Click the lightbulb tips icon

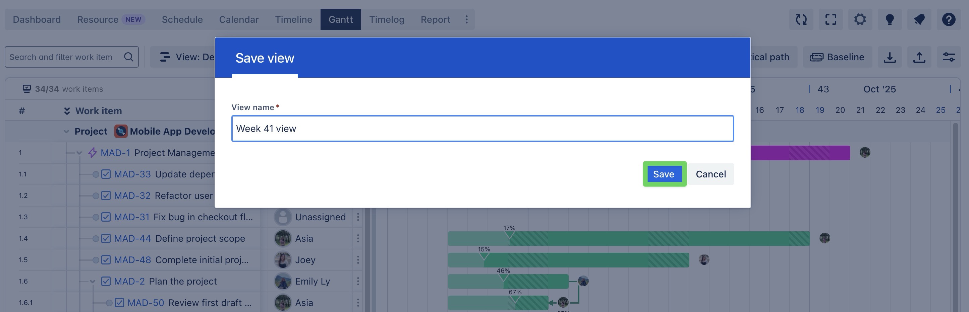pyautogui.click(x=890, y=19)
